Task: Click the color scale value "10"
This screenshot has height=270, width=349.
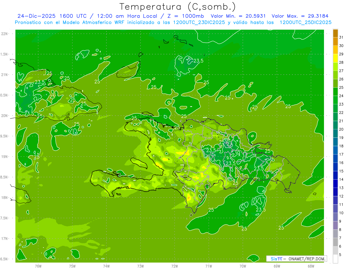Action: pos(341,213)
